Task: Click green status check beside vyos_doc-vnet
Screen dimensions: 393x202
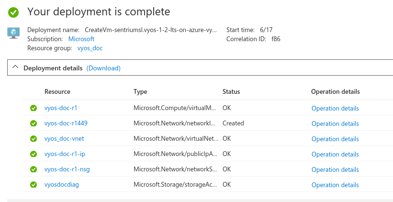Action: click(34, 139)
